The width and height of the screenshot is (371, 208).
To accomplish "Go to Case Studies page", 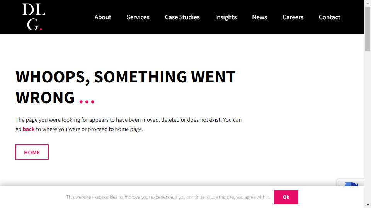I will [x=182, y=17].
